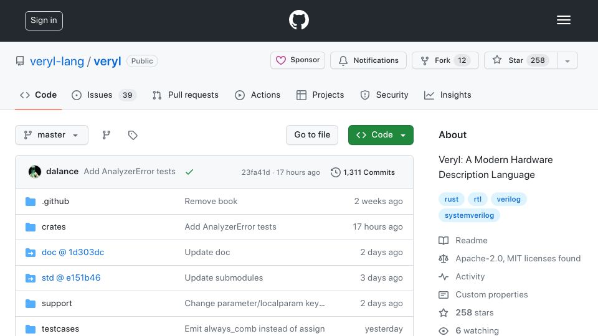
Task: Open the Projects tab
Action: (x=320, y=95)
